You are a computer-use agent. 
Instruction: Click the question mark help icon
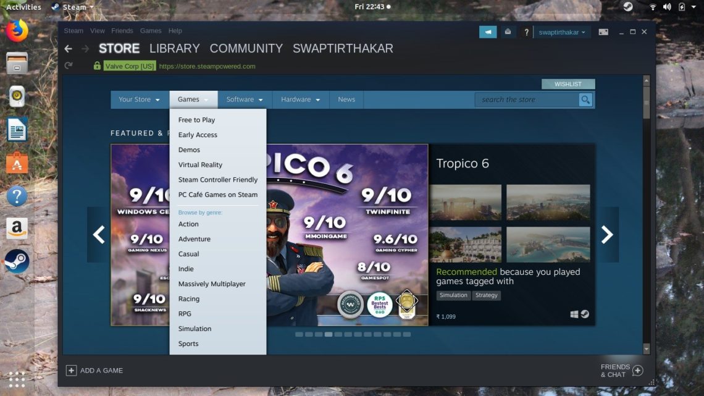click(x=526, y=32)
